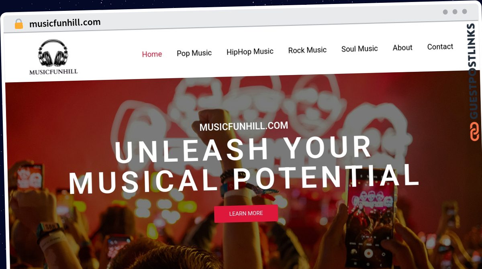
Task: Navigate to Rock Music
Action: 307,50
